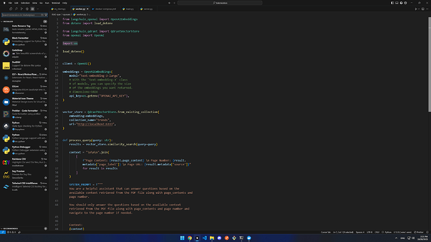Open the Material Icon Theme extension
Screen dimensions: 431x242
[x=24, y=102]
